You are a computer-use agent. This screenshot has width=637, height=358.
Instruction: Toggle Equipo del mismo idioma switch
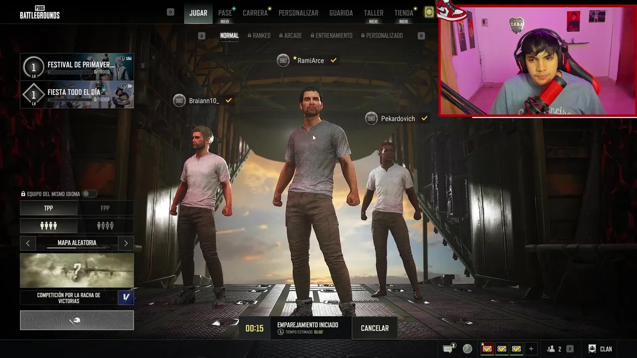coord(89,194)
